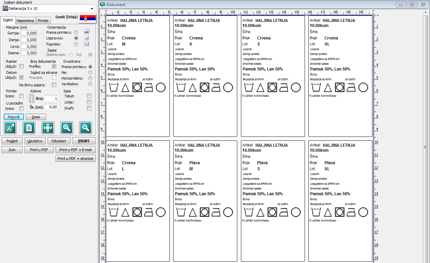Screen dimensions: 430x263
Task: Select Horizontalno under Dvostrano
Action: point(90,78)
